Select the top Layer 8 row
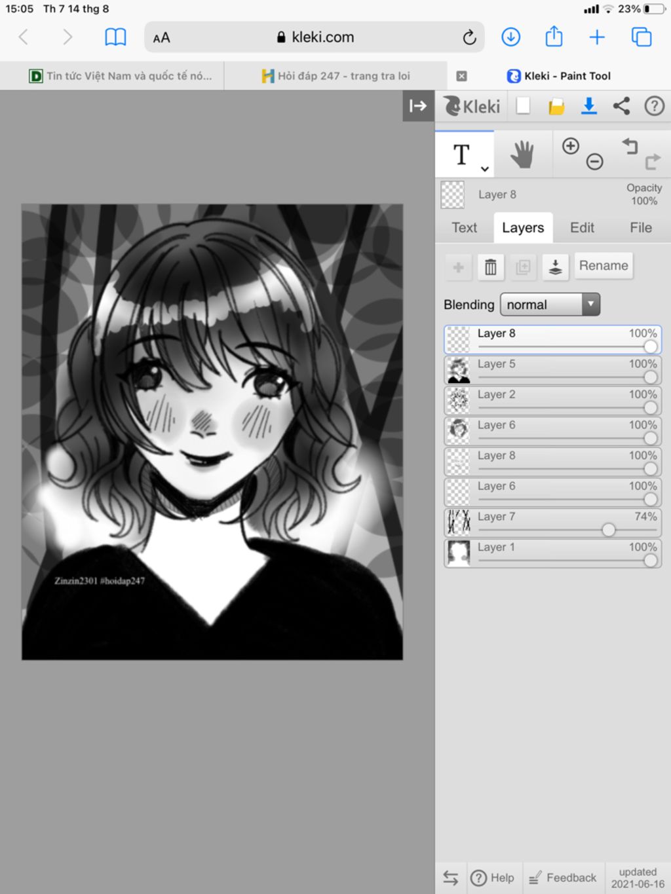The height and width of the screenshot is (894, 671). click(552, 340)
